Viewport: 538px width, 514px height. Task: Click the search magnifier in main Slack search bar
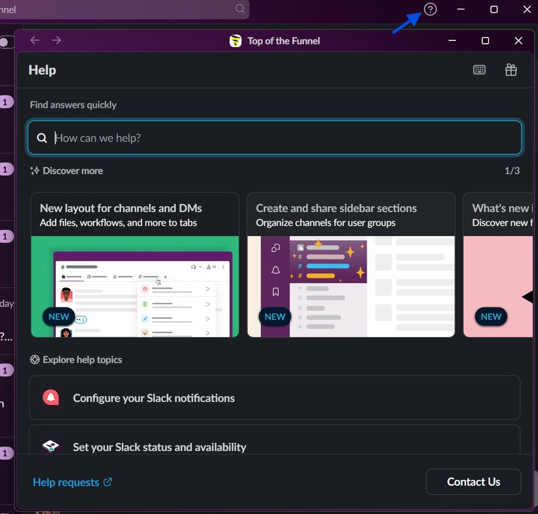pyautogui.click(x=240, y=9)
